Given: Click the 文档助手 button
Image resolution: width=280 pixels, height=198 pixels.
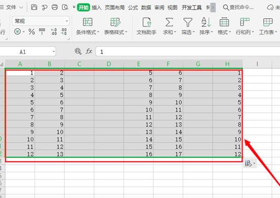Looking at the screenshot, I should tap(146, 26).
